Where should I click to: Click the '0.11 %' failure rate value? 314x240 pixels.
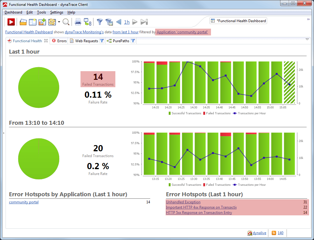pyautogui.click(x=98, y=95)
